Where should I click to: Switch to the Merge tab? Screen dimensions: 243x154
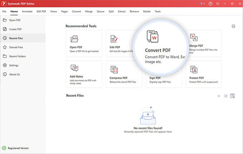tap(89, 12)
